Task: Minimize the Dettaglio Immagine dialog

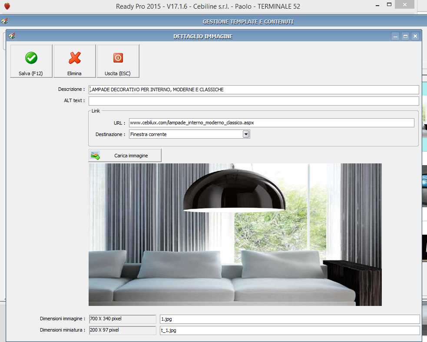Action: 395,37
